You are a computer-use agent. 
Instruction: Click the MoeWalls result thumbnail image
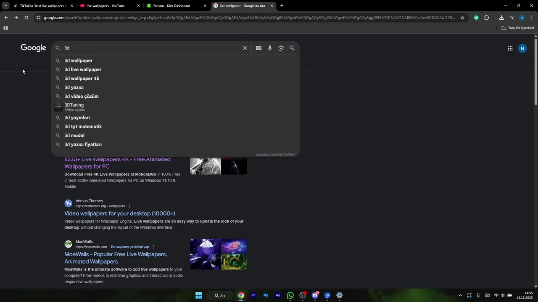click(x=219, y=254)
